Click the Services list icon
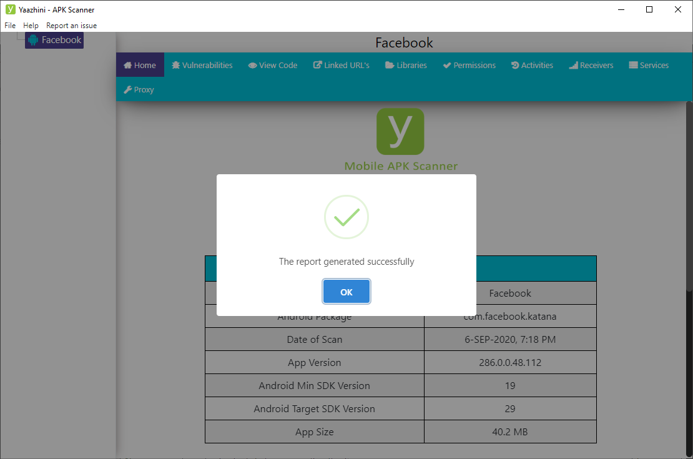693x459 pixels. (633, 66)
